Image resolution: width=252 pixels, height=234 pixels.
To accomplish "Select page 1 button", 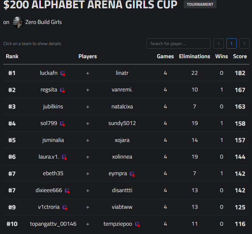I will (x=232, y=43).
